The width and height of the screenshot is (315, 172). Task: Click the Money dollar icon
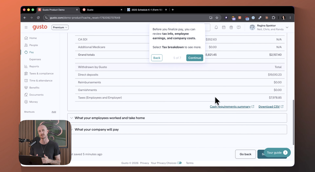[26, 102]
